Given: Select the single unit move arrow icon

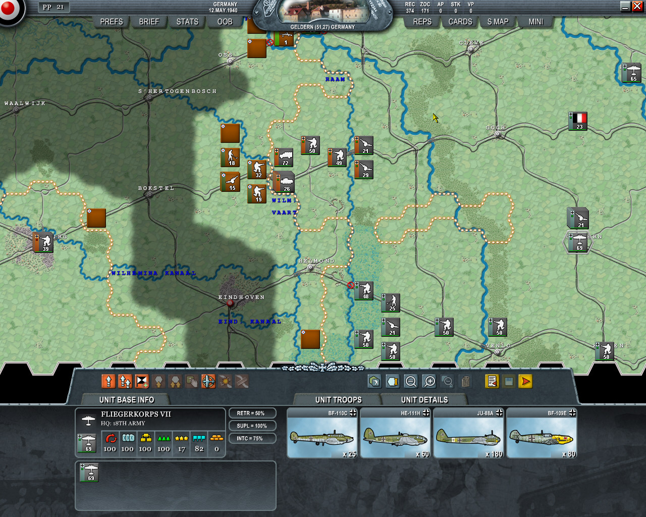Looking at the screenshot, I should [x=109, y=381].
